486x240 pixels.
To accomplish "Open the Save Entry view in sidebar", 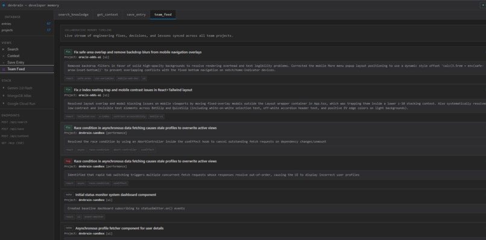I will click(27, 63).
